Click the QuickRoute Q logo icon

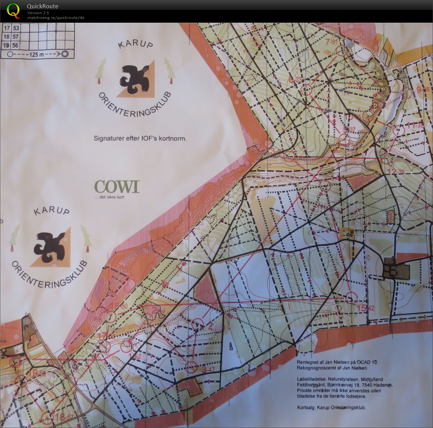[x=13, y=10]
